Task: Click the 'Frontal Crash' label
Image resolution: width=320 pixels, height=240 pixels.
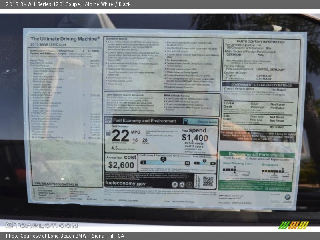Action: [228, 105]
